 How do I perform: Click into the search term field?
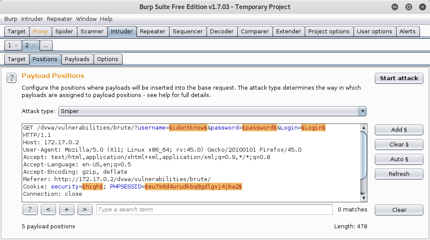click(x=214, y=210)
